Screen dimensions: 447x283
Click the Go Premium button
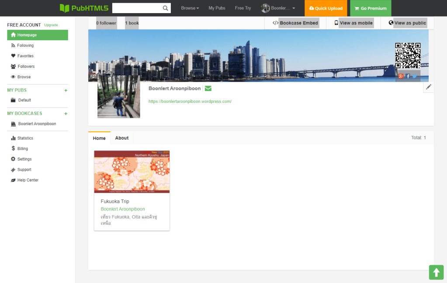coord(371,8)
